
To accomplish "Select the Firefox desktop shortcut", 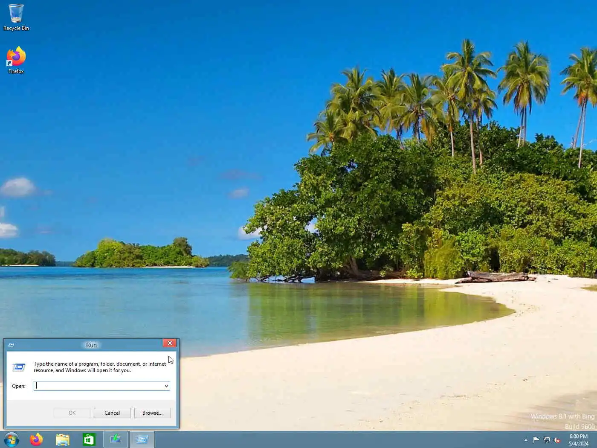I will 16,60.
